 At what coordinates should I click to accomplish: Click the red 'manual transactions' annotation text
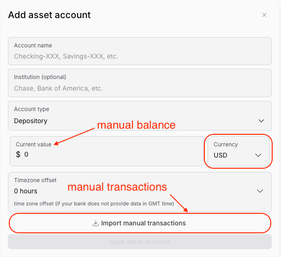tap(117, 187)
